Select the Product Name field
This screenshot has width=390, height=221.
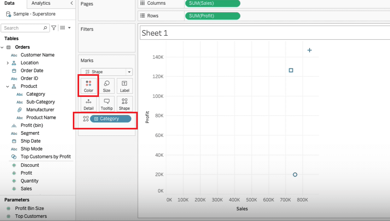(41, 117)
